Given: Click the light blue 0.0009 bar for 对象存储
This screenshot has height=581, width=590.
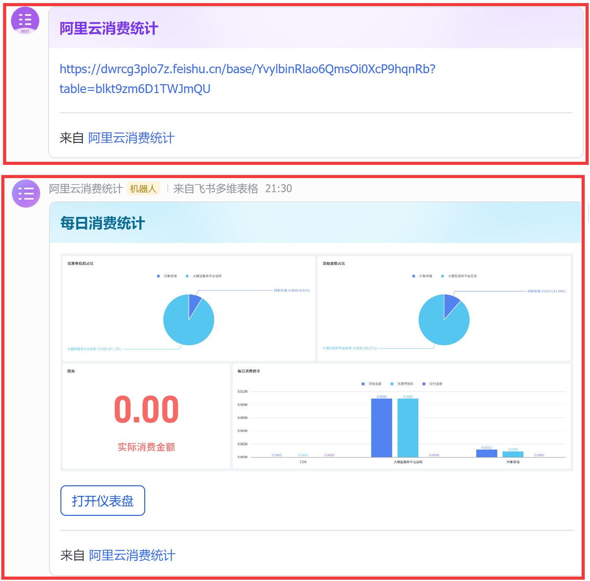Looking at the screenshot, I should 513,454.
